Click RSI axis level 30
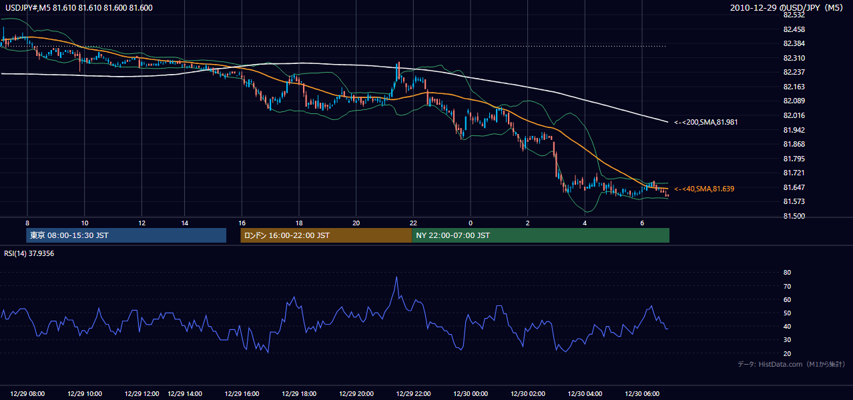Screen dimensions: 853x400 [787, 340]
